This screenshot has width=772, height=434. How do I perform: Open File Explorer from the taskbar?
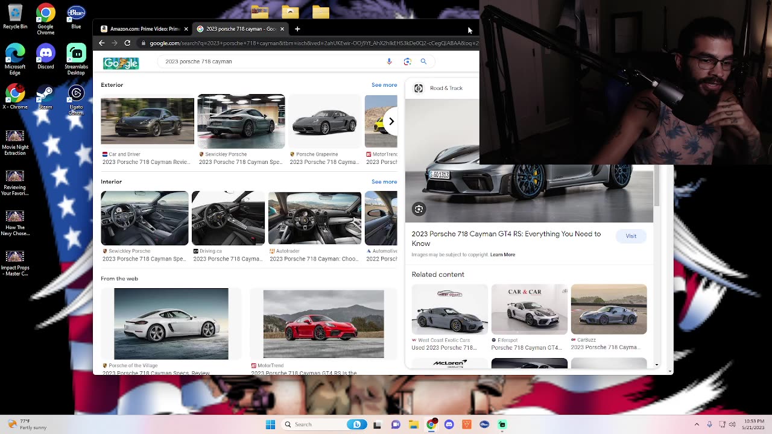(x=413, y=424)
